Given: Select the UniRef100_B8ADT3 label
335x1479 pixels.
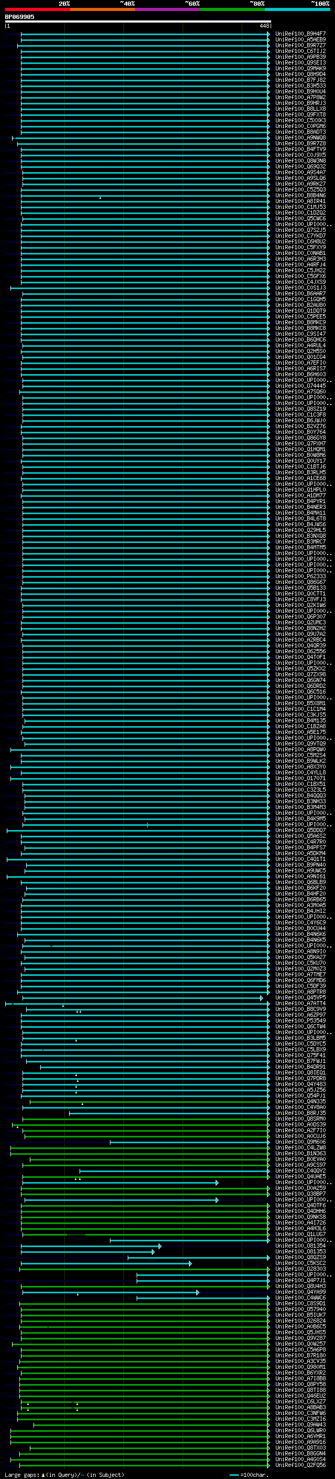Looking at the screenshot, I should click(x=300, y=132).
